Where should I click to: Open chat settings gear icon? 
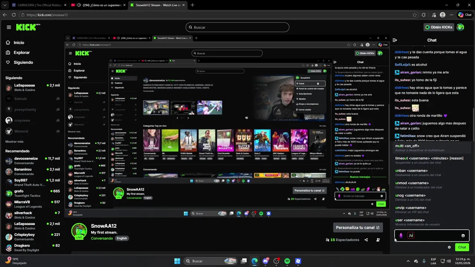click(x=449, y=247)
